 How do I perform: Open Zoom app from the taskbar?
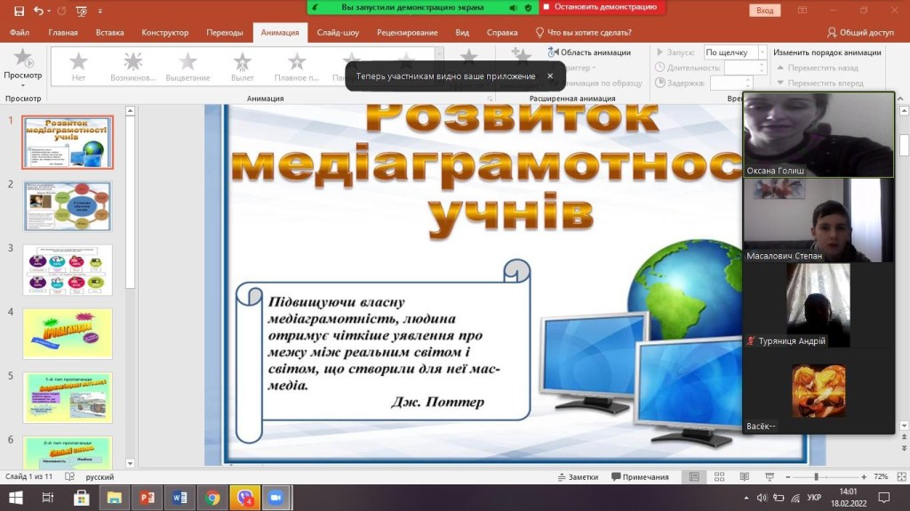coord(275,498)
